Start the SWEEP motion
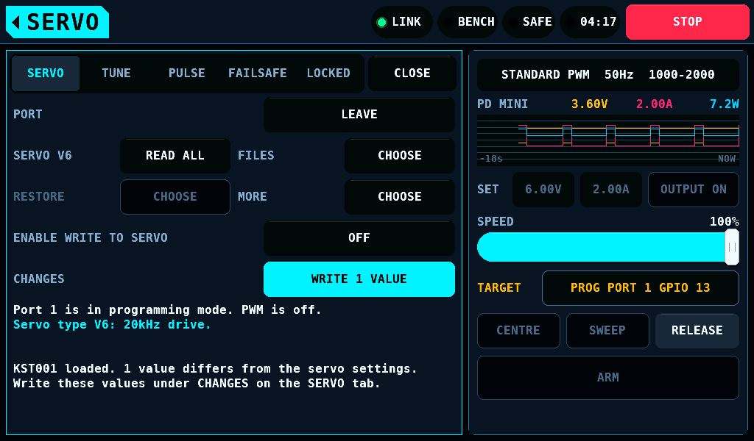754x441 pixels. pyautogui.click(x=607, y=331)
